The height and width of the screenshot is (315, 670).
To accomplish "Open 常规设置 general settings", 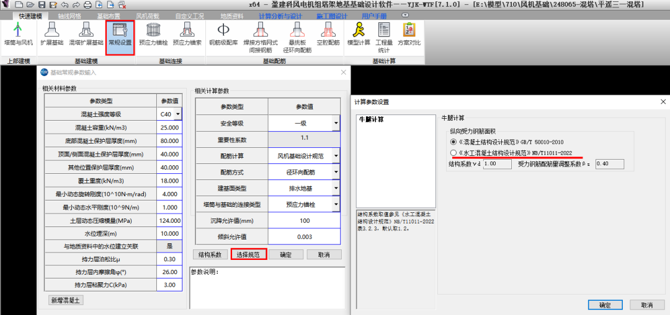I will (x=120, y=38).
